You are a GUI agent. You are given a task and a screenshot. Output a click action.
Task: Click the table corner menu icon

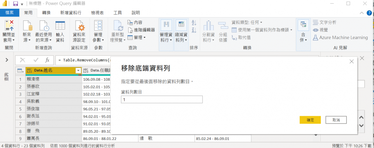[x=20, y=71]
